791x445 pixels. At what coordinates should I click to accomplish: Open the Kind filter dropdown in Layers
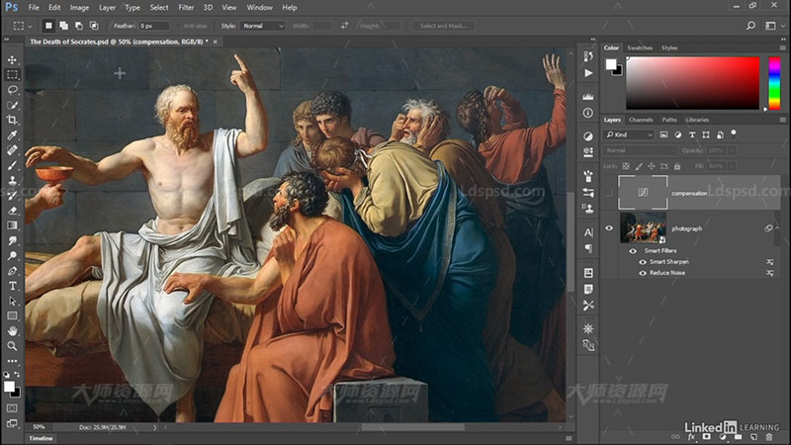click(630, 134)
